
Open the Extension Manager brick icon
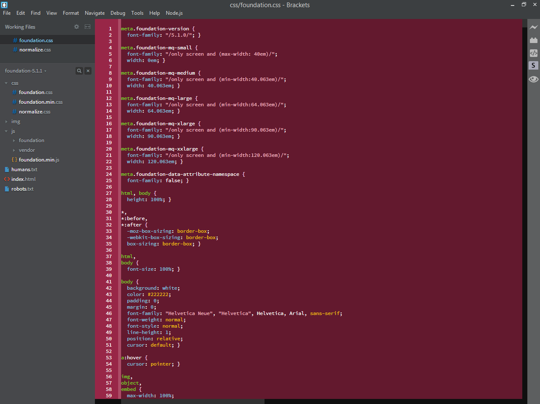click(x=534, y=40)
